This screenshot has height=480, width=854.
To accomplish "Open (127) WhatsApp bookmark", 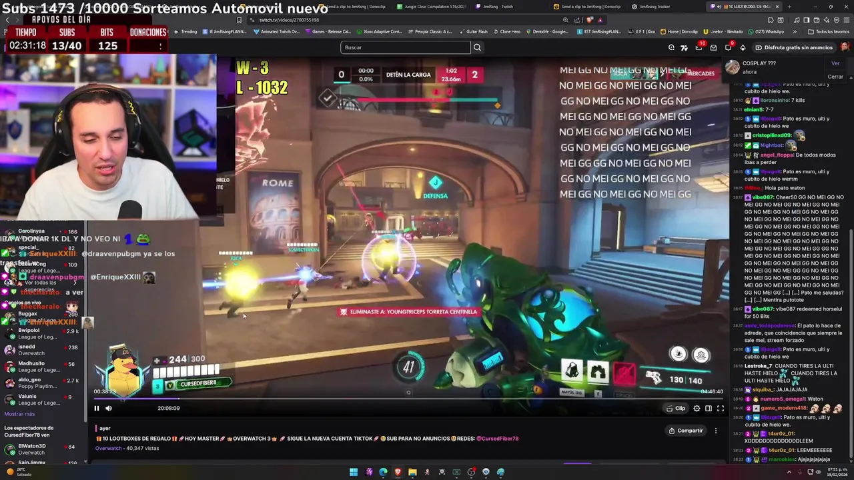I will [766, 31].
